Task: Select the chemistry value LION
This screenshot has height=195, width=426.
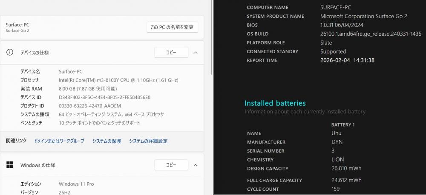Action: coord(338,159)
